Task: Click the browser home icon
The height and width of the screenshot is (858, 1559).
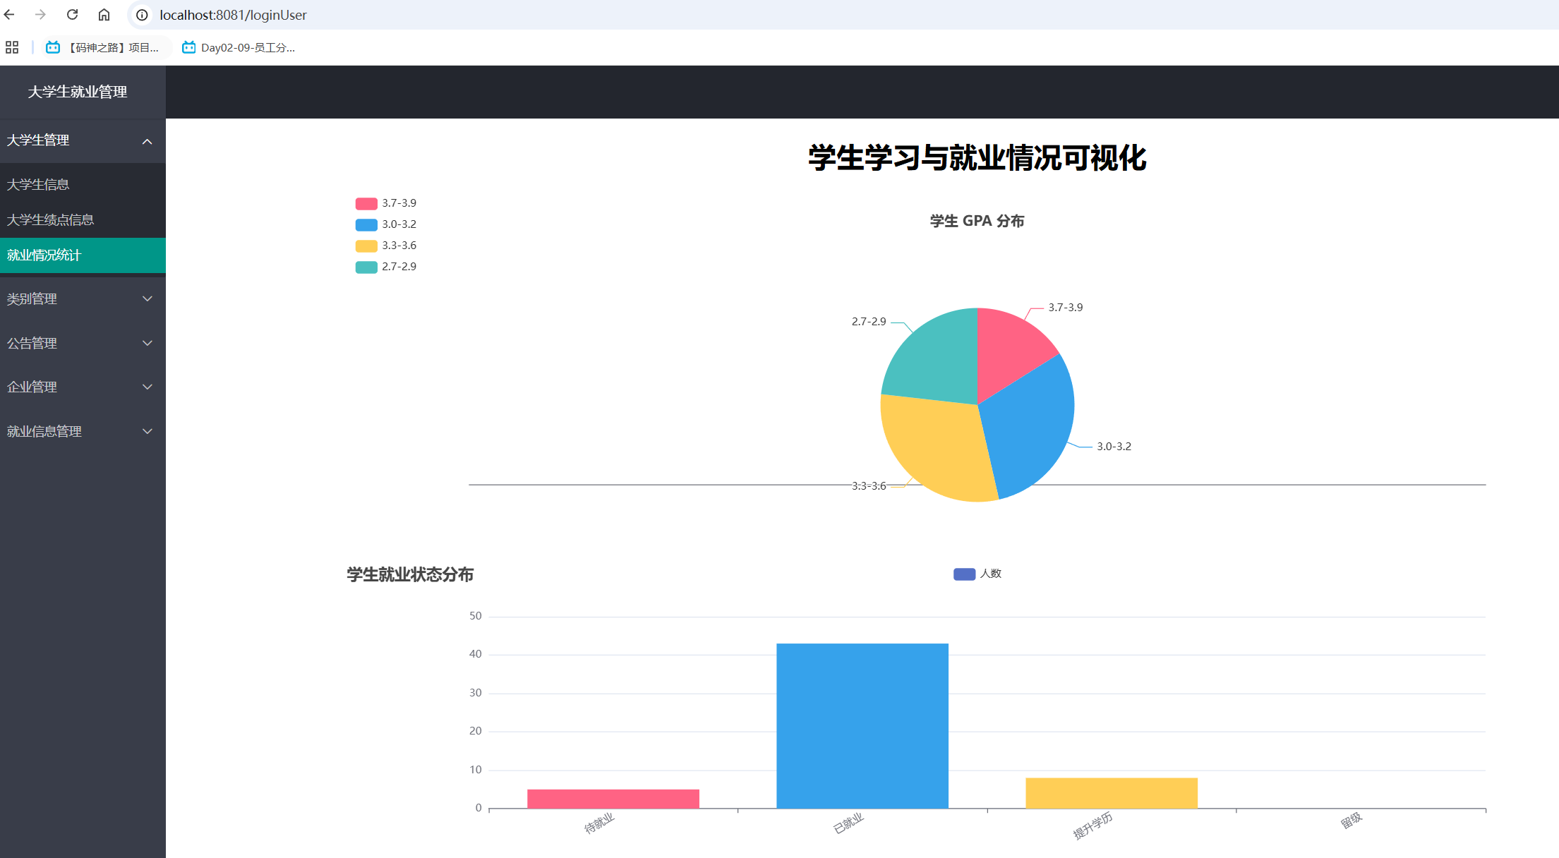Action: (104, 15)
